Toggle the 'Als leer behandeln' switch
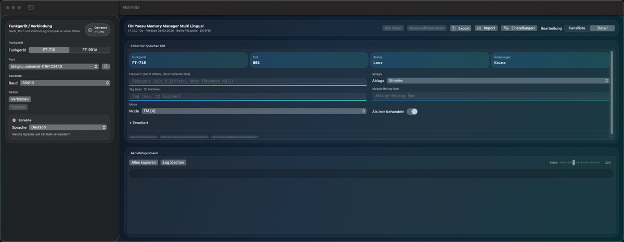This screenshot has height=242, width=624. click(412, 112)
